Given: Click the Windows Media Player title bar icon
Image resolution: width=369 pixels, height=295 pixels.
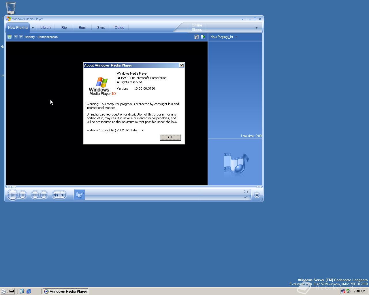Looking at the screenshot, I should coord(9,19).
